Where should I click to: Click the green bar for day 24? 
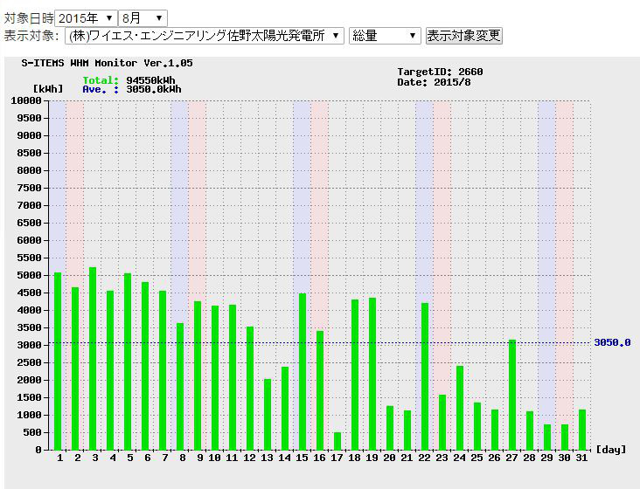[460, 408]
